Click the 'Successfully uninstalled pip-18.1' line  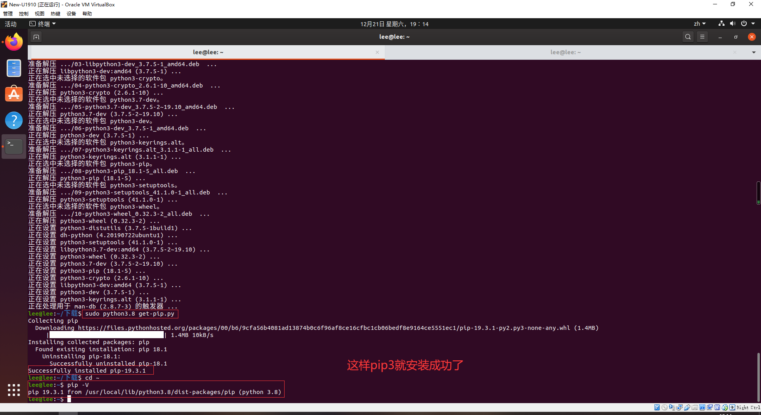point(108,364)
